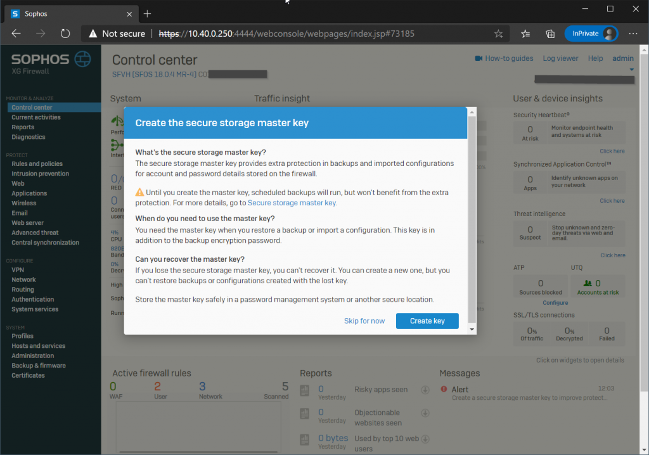Open Network in sidebar
The height and width of the screenshot is (455, 649).
[23, 280]
